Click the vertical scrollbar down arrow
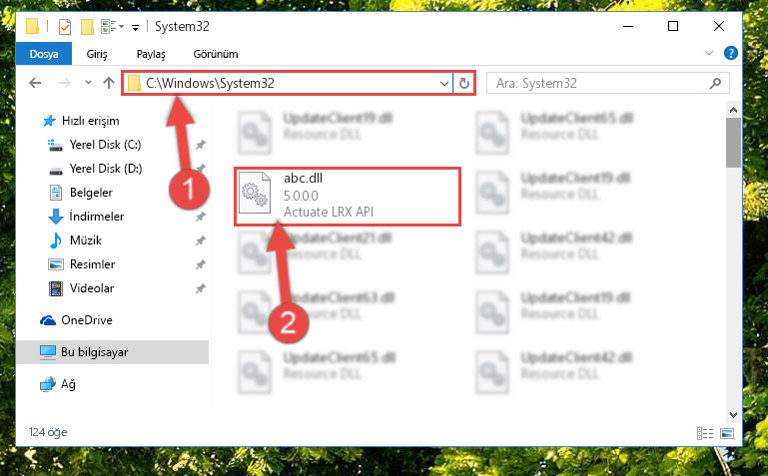 [733, 415]
